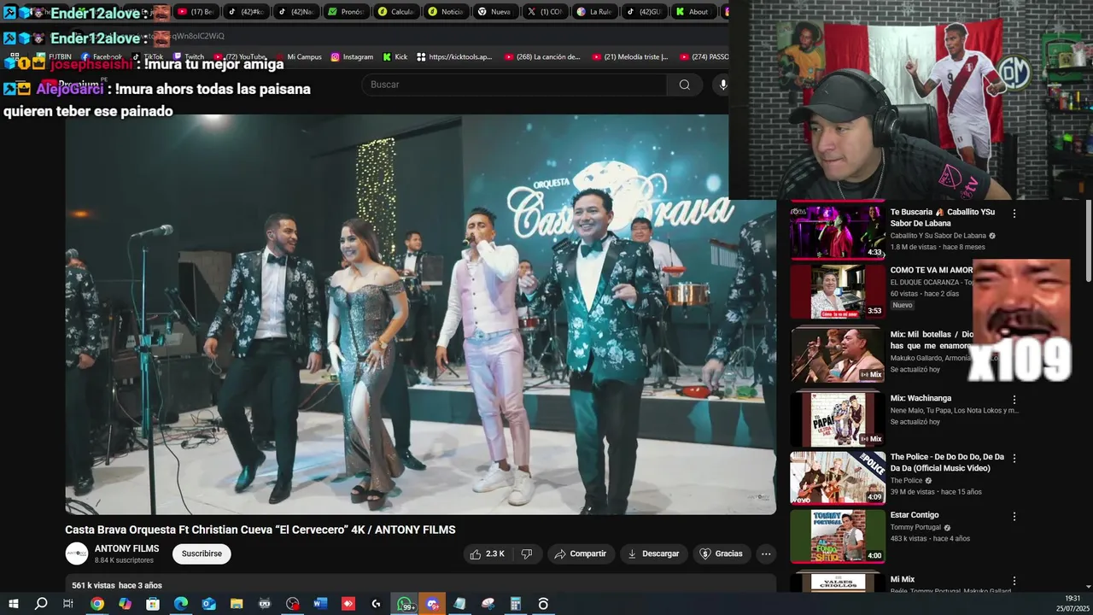The height and width of the screenshot is (615, 1093).
Task: Open Windows Start menu
Action: [x=13, y=604]
